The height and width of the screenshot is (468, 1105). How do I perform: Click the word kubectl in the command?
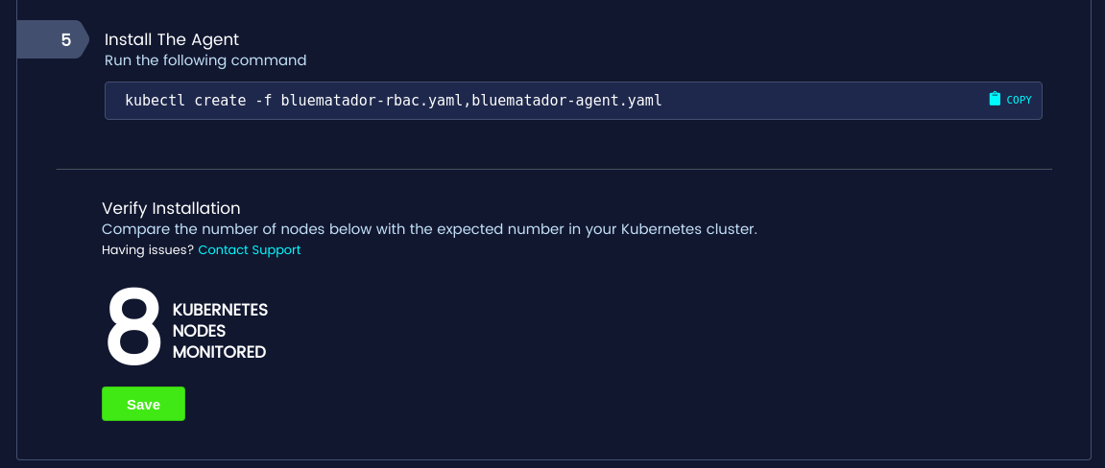[156, 100]
